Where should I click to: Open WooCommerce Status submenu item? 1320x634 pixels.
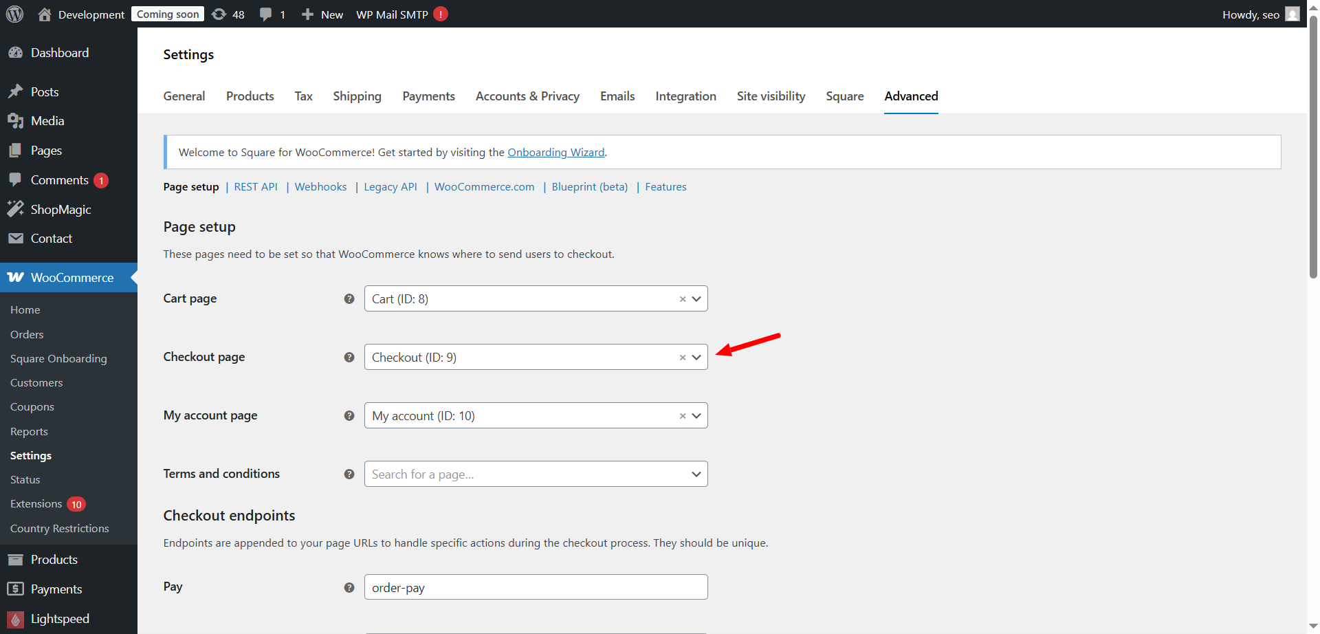click(25, 479)
